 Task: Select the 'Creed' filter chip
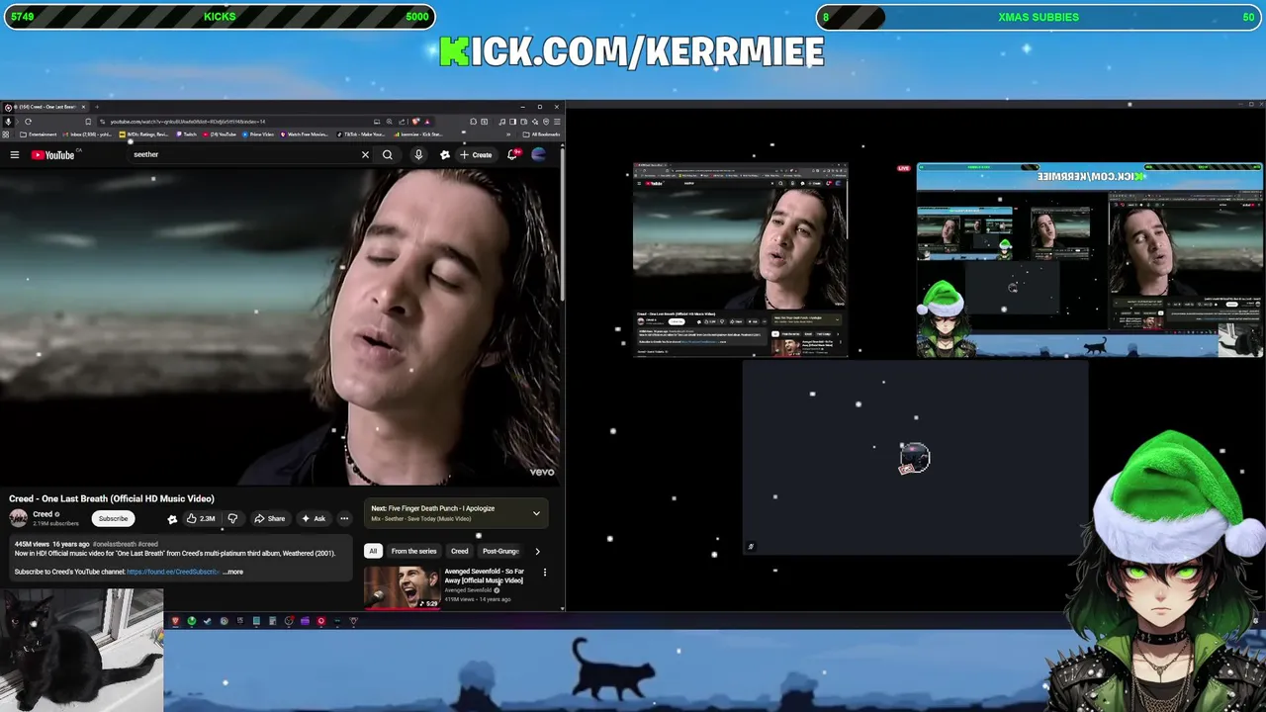point(460,551)
